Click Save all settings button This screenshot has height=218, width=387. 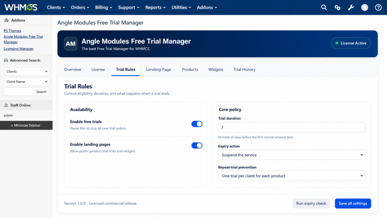[353, 203]
